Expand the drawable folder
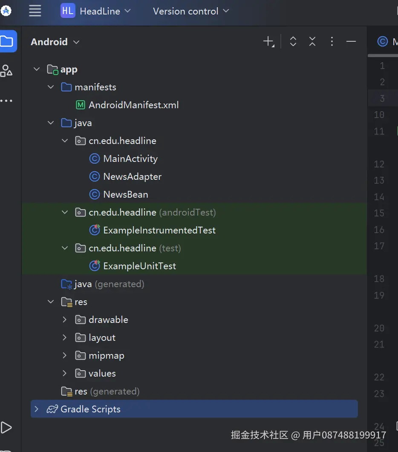Viewport: 398px width, 452px height. [x=65, y=320]
